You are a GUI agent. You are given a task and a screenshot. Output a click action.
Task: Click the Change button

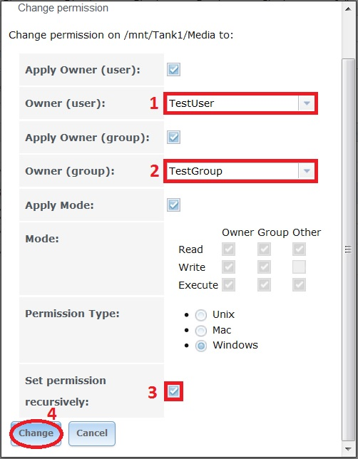coord(36,433)
